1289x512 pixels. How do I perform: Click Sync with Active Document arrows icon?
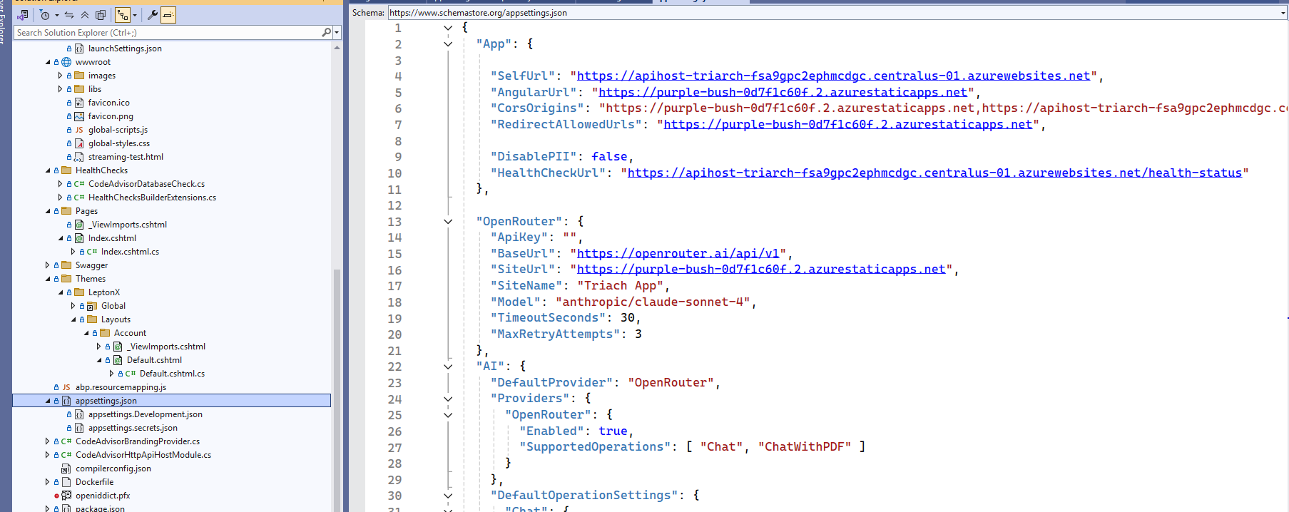tap(69, 15)
